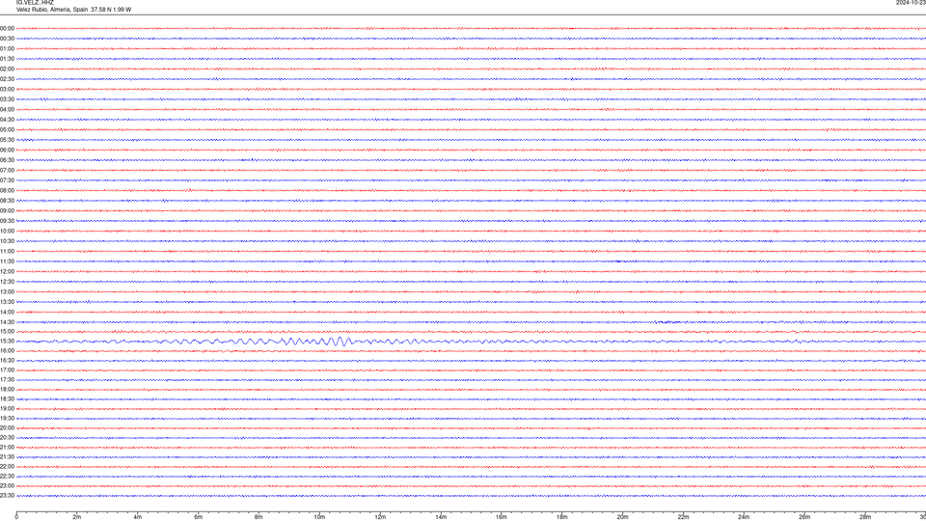The height and width of the screenshot is (521, 926).
Task: Click the 04:30 time label
Action: point(7,120)
